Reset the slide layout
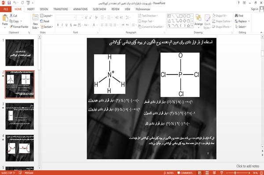 [x=45, y=21]
